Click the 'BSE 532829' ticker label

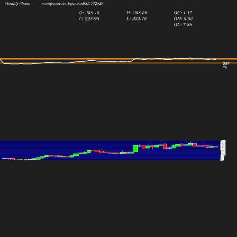click(x=93, y=3)
